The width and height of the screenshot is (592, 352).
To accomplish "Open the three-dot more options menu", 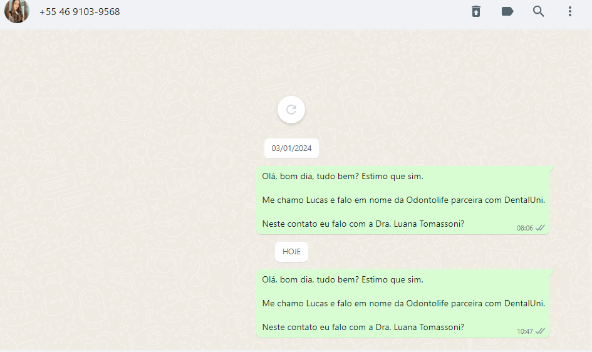I will coord(569,11).
